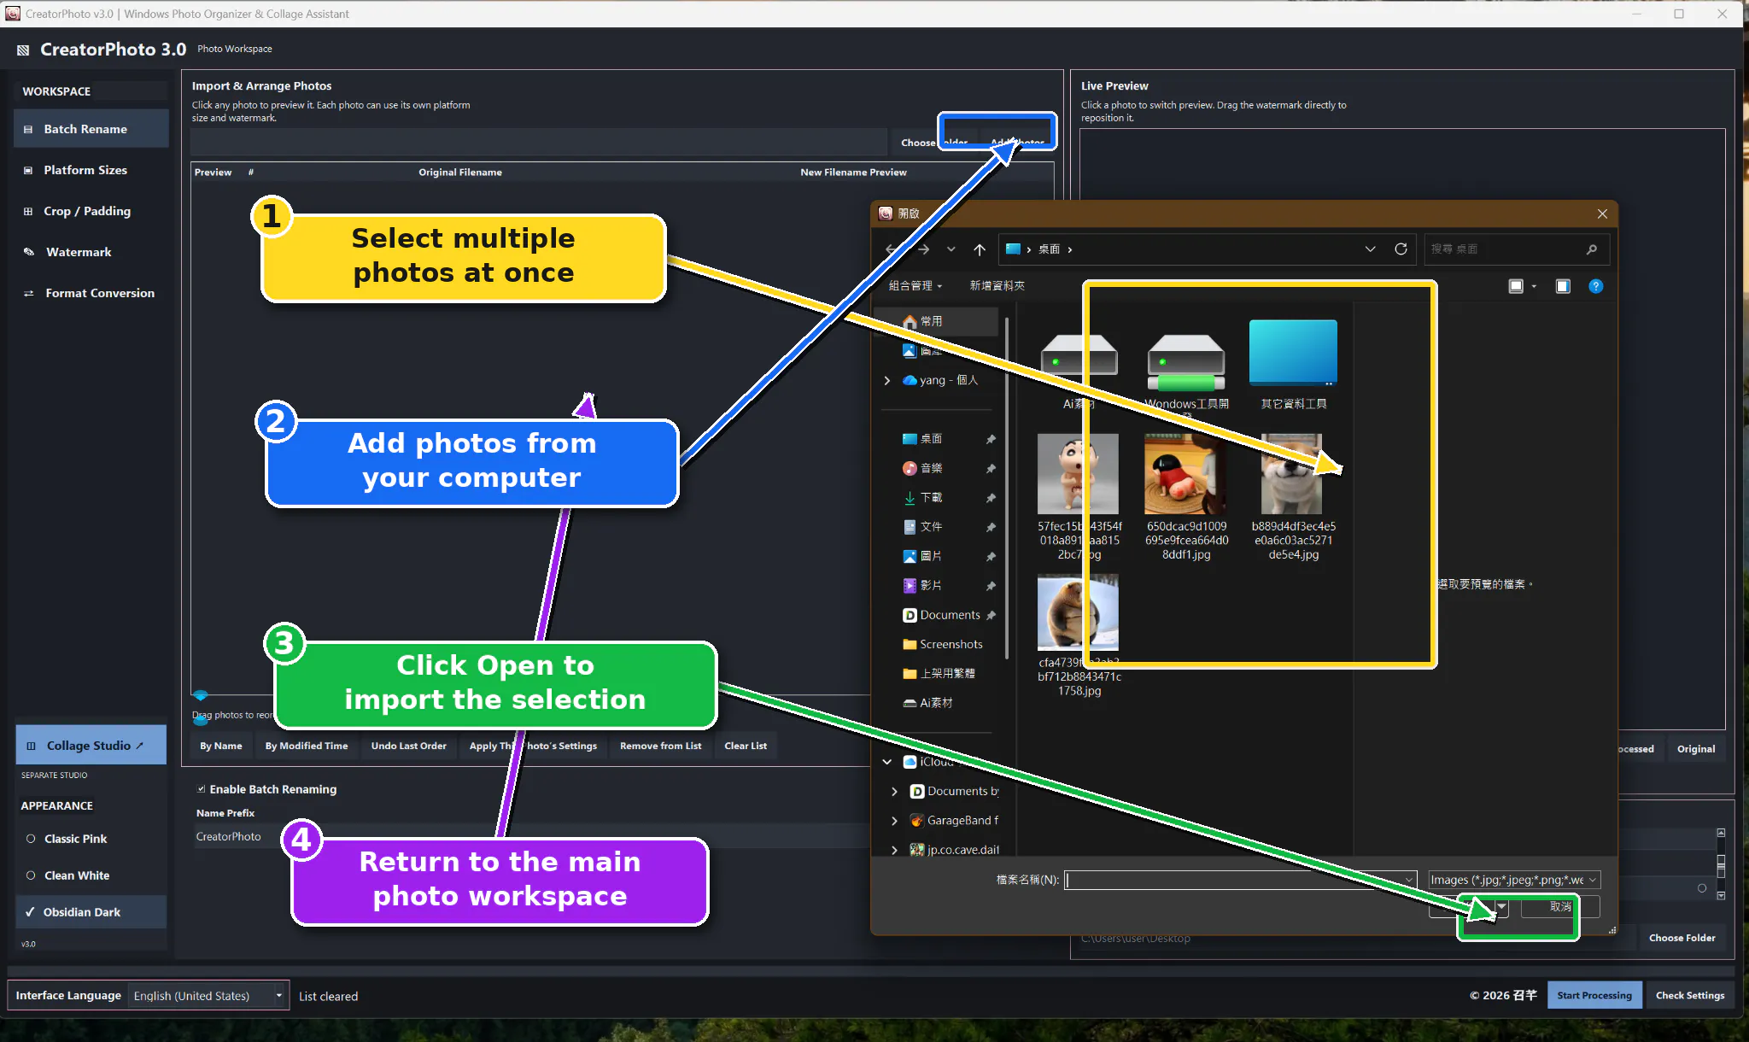
Task: Select Obsidian Dark appearance
Action: [91, 912]
